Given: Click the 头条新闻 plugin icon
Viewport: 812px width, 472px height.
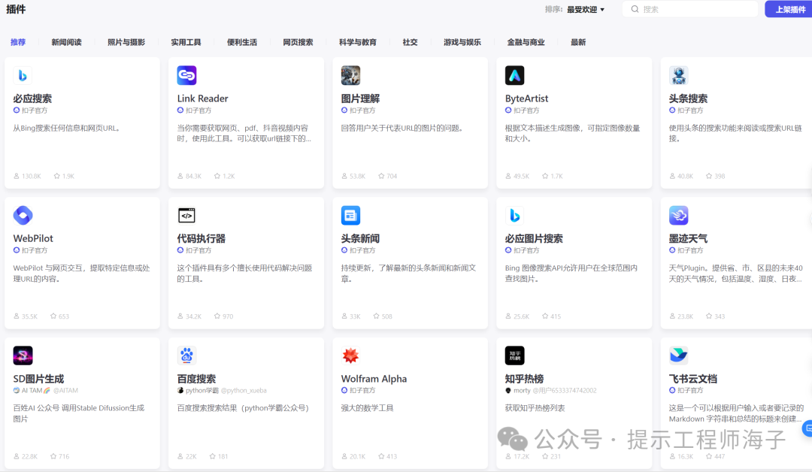Looking at the screenshot, I should coord(350,215).
